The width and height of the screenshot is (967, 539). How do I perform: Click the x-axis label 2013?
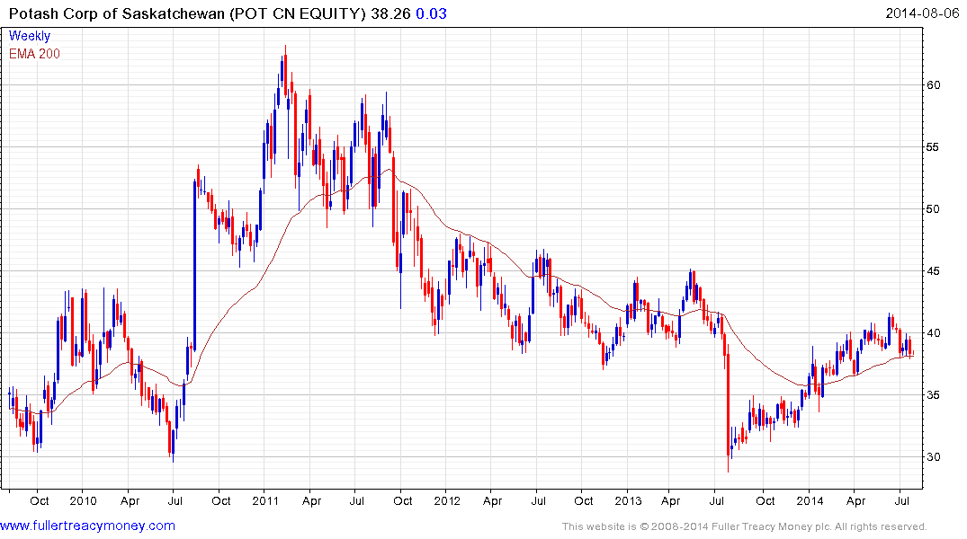coord(629,500)
